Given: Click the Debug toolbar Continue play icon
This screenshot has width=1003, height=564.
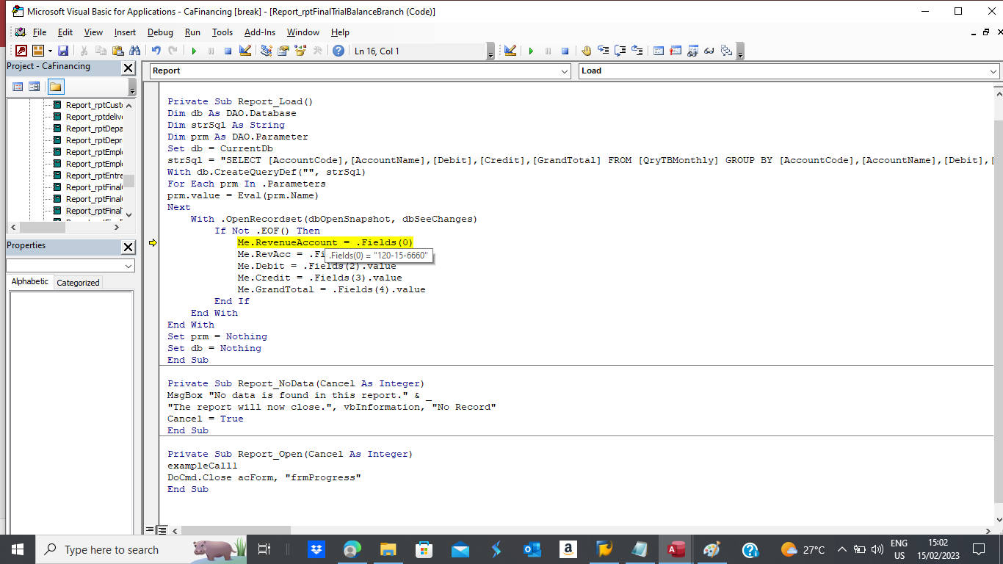Looking at the screenshot, I should click(x=531, y=51).
